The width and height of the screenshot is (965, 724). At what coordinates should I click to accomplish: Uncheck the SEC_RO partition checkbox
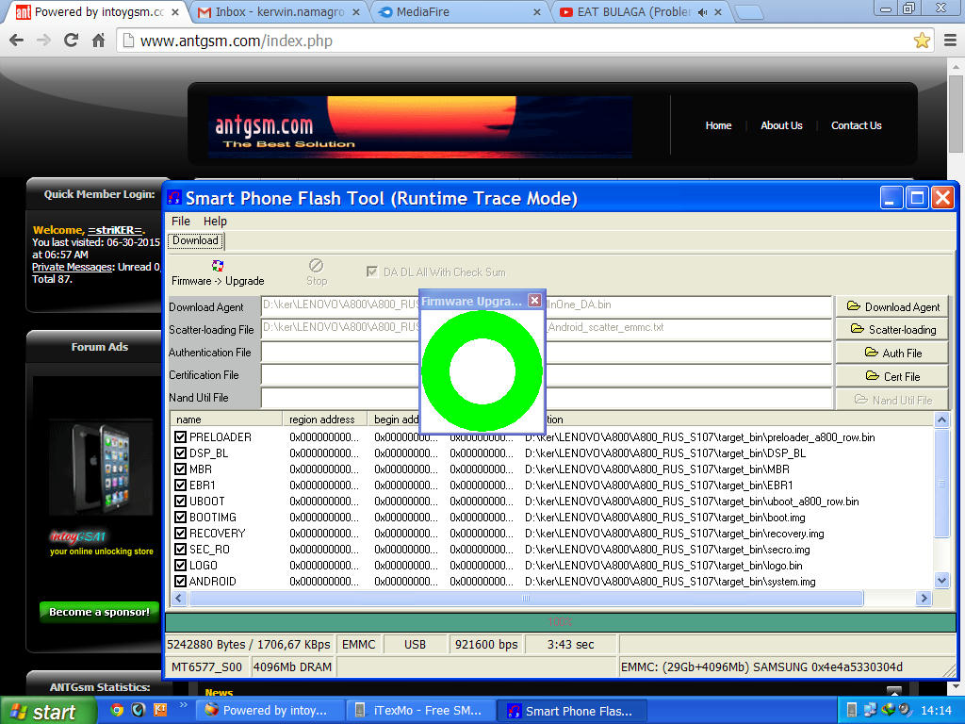[180, 550]
